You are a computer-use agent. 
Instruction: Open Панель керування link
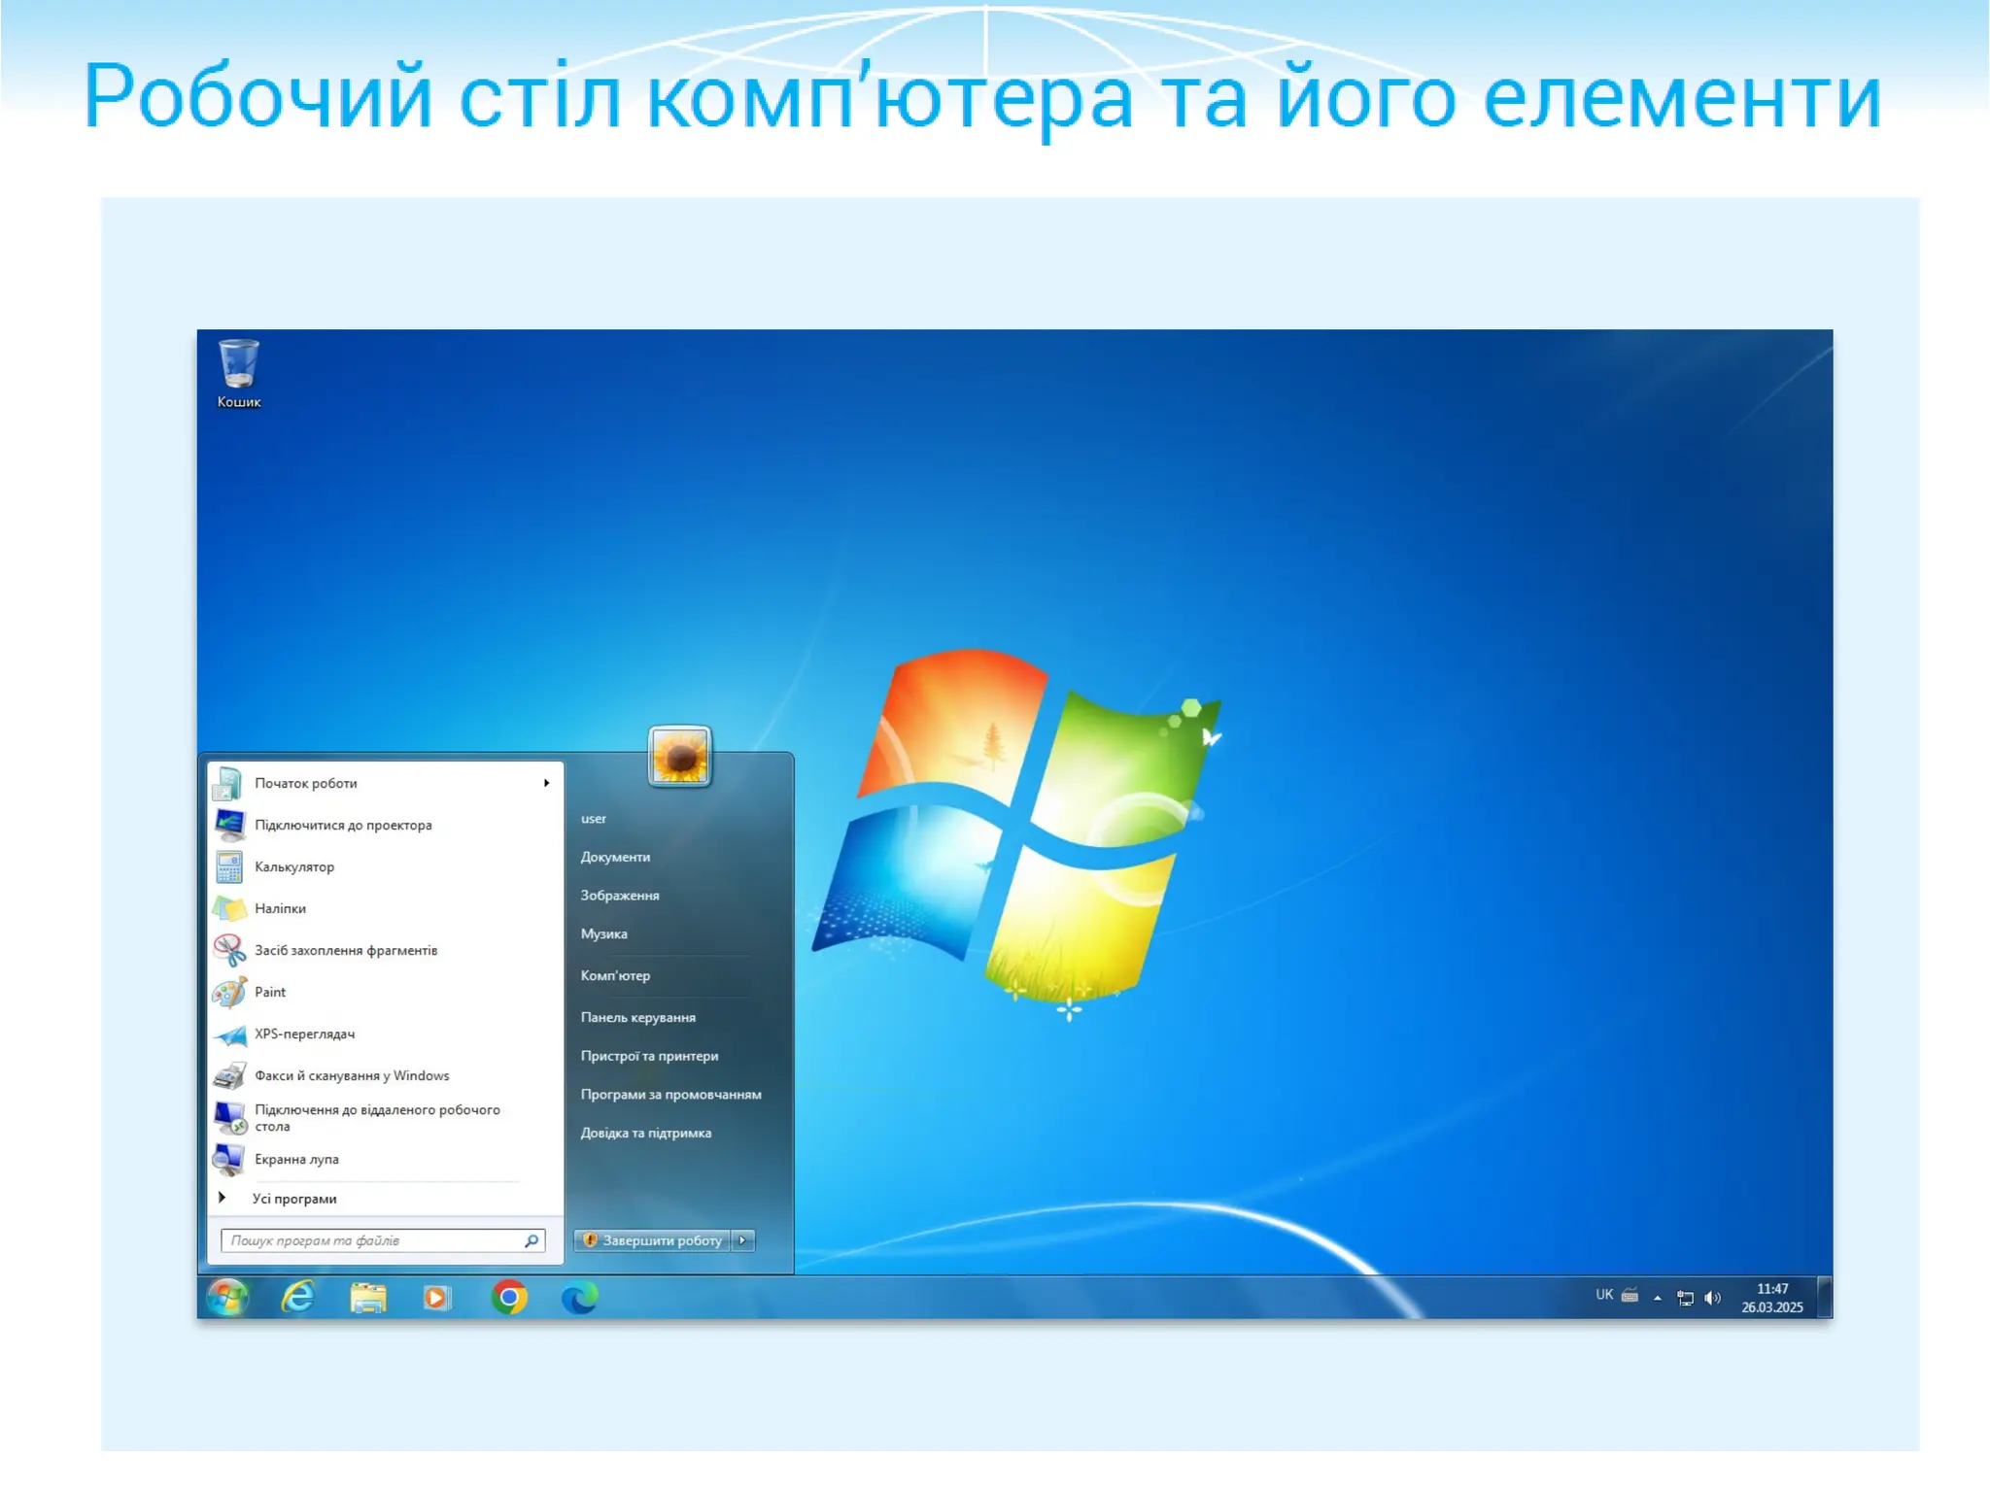pyautogui.click(x=637, y=1017)
